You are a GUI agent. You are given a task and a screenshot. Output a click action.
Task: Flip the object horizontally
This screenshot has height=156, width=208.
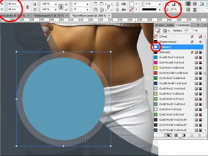[x=95, y=9]
